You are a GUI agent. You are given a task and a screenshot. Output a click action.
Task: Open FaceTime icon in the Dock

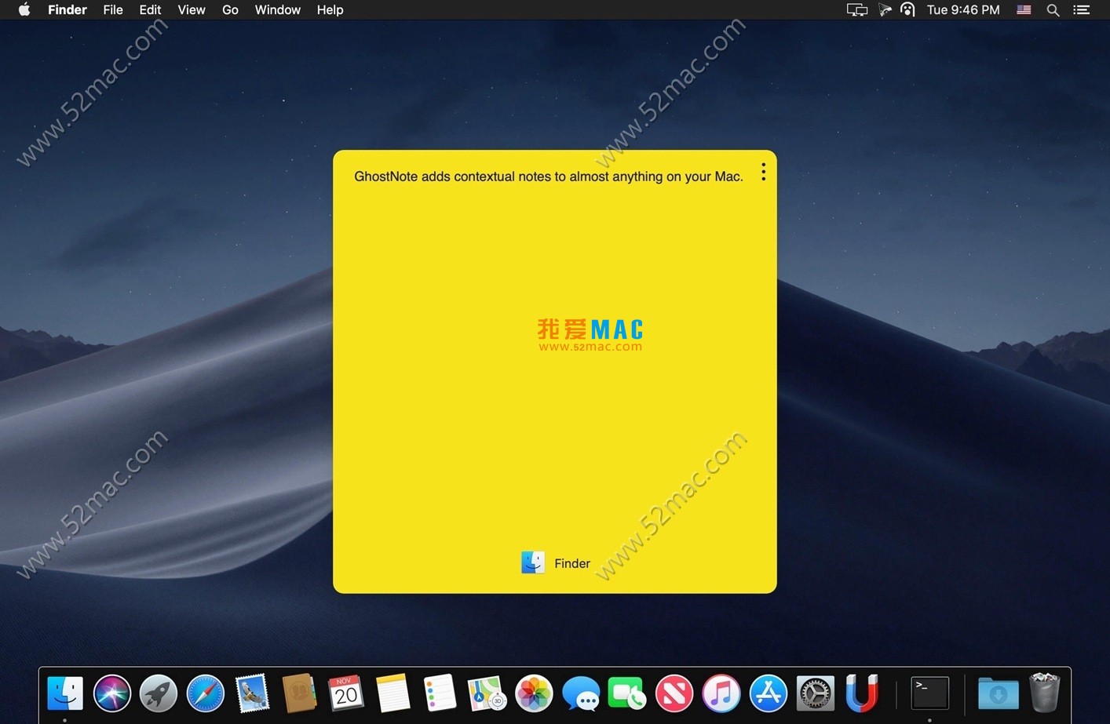point(627,693)
